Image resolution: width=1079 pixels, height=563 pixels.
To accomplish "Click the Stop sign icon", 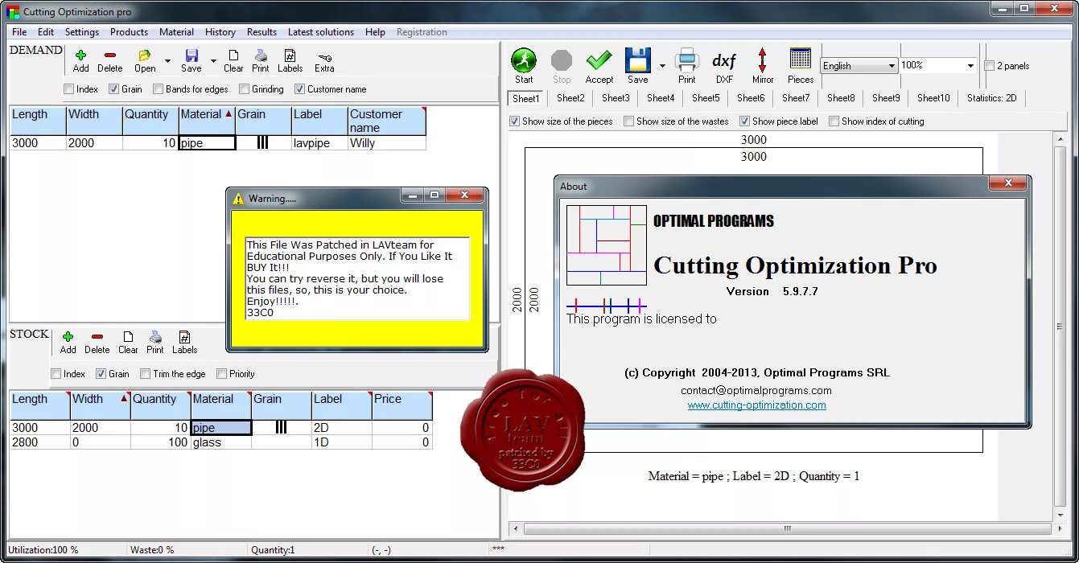I will point(562,60).
